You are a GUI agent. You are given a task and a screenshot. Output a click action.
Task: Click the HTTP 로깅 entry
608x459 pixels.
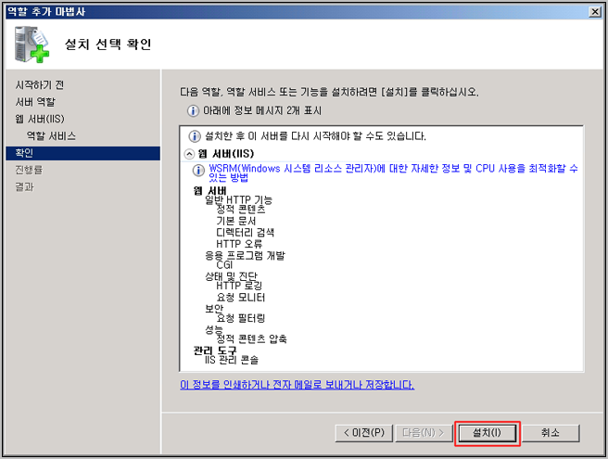tap(239, 286)
